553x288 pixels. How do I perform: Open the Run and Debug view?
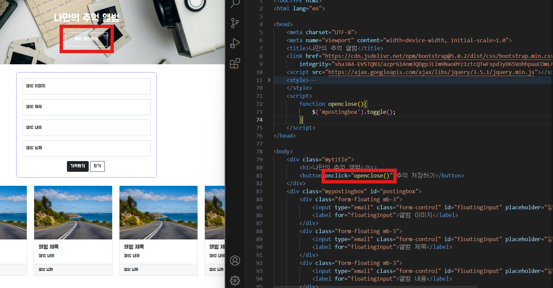[x=235, y=43]
